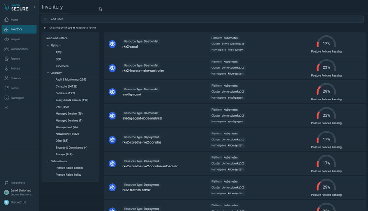This screenshot has width=368, height=211.
Task: Select the Security & Compliance (4) filter
Action: pos(71,148)
